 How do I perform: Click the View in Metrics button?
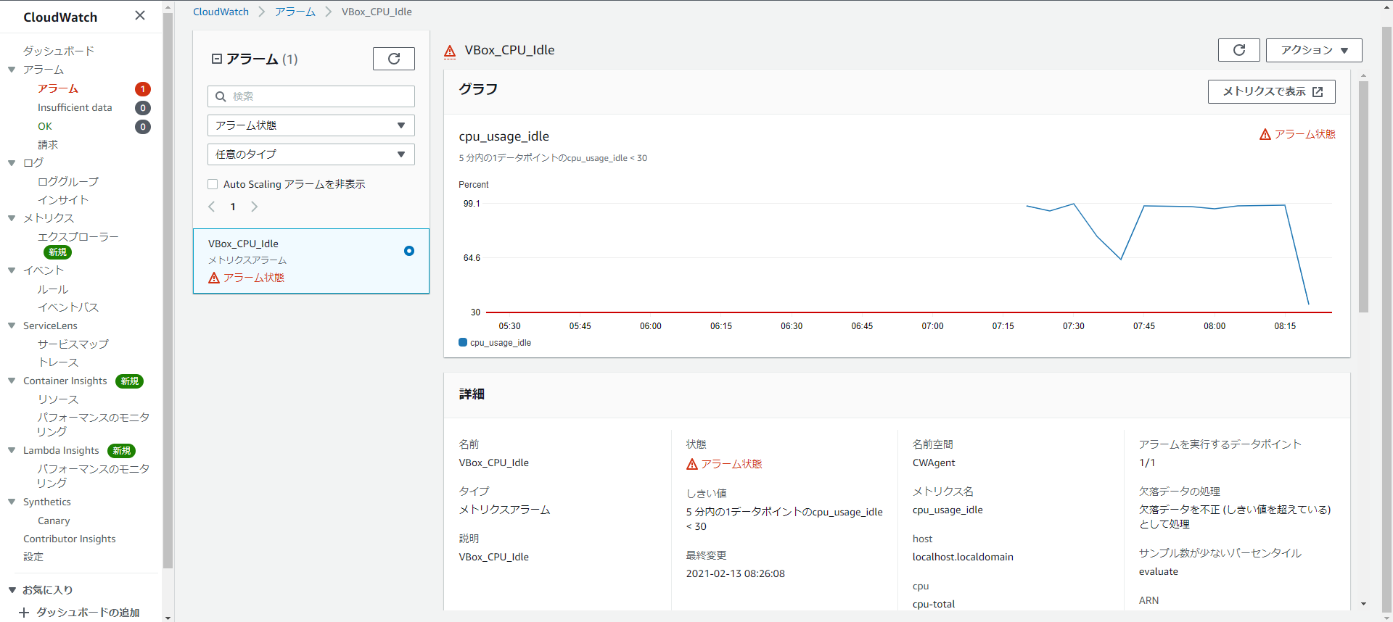(1271, 91)
